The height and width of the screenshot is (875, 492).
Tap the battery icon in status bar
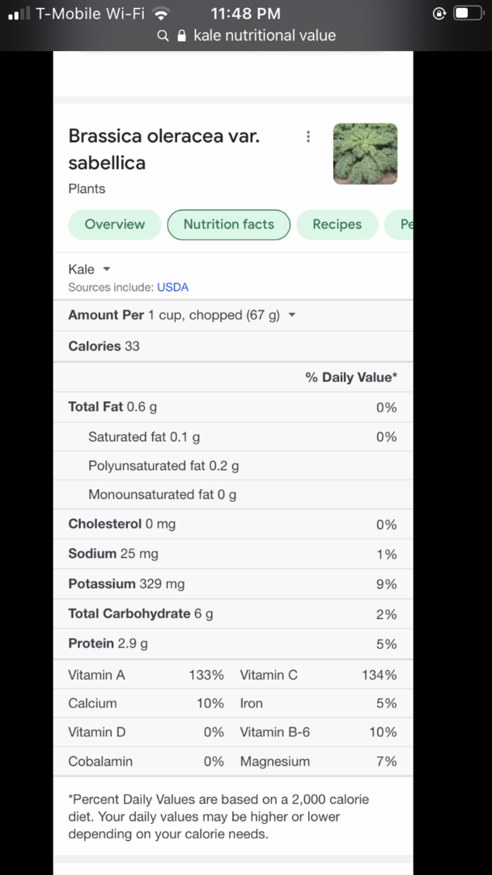click(467, 14)
